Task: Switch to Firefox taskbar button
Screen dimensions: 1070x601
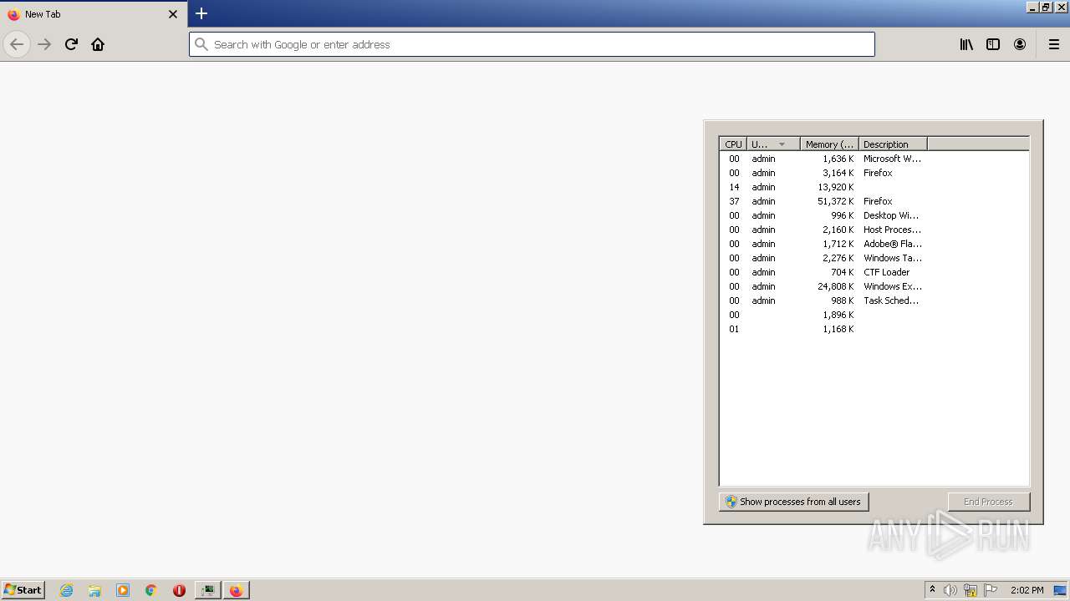Action: tap(237, 590)
